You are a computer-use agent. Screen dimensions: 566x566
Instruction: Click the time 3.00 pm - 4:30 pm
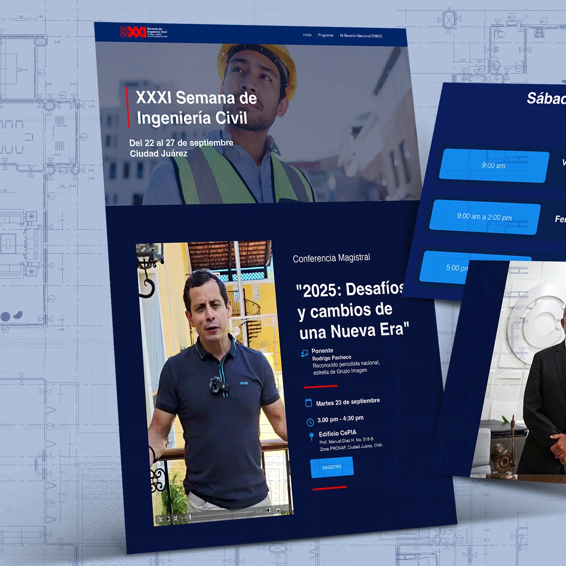[x=341, y=419]
